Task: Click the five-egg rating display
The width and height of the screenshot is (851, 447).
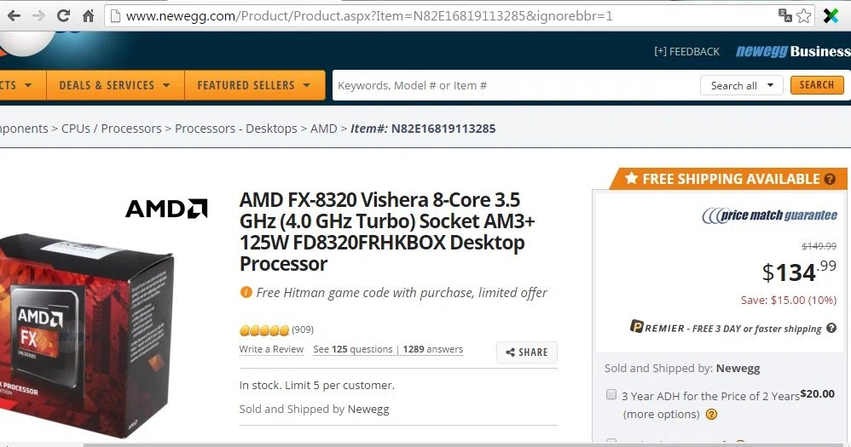Action: pyautogui.click(x=264, y=330)
